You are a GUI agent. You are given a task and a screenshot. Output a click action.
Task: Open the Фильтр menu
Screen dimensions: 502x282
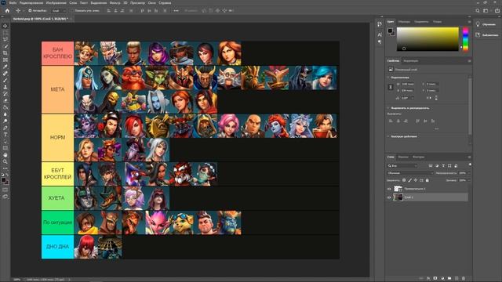(115, 2)
